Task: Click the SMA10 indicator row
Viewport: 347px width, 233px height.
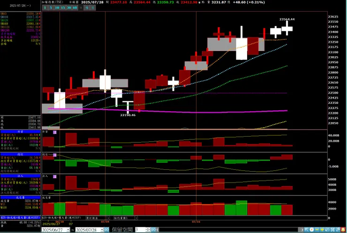Action: pyautogui.click(x=20, y=17)
